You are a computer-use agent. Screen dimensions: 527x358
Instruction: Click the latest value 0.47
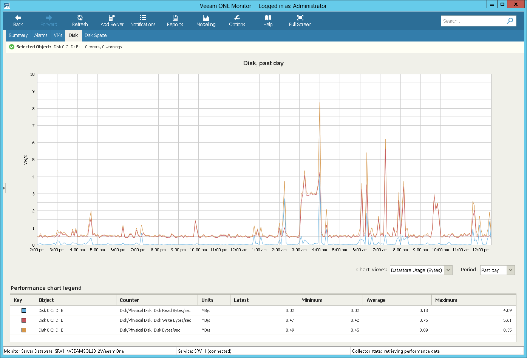[290, 320]
